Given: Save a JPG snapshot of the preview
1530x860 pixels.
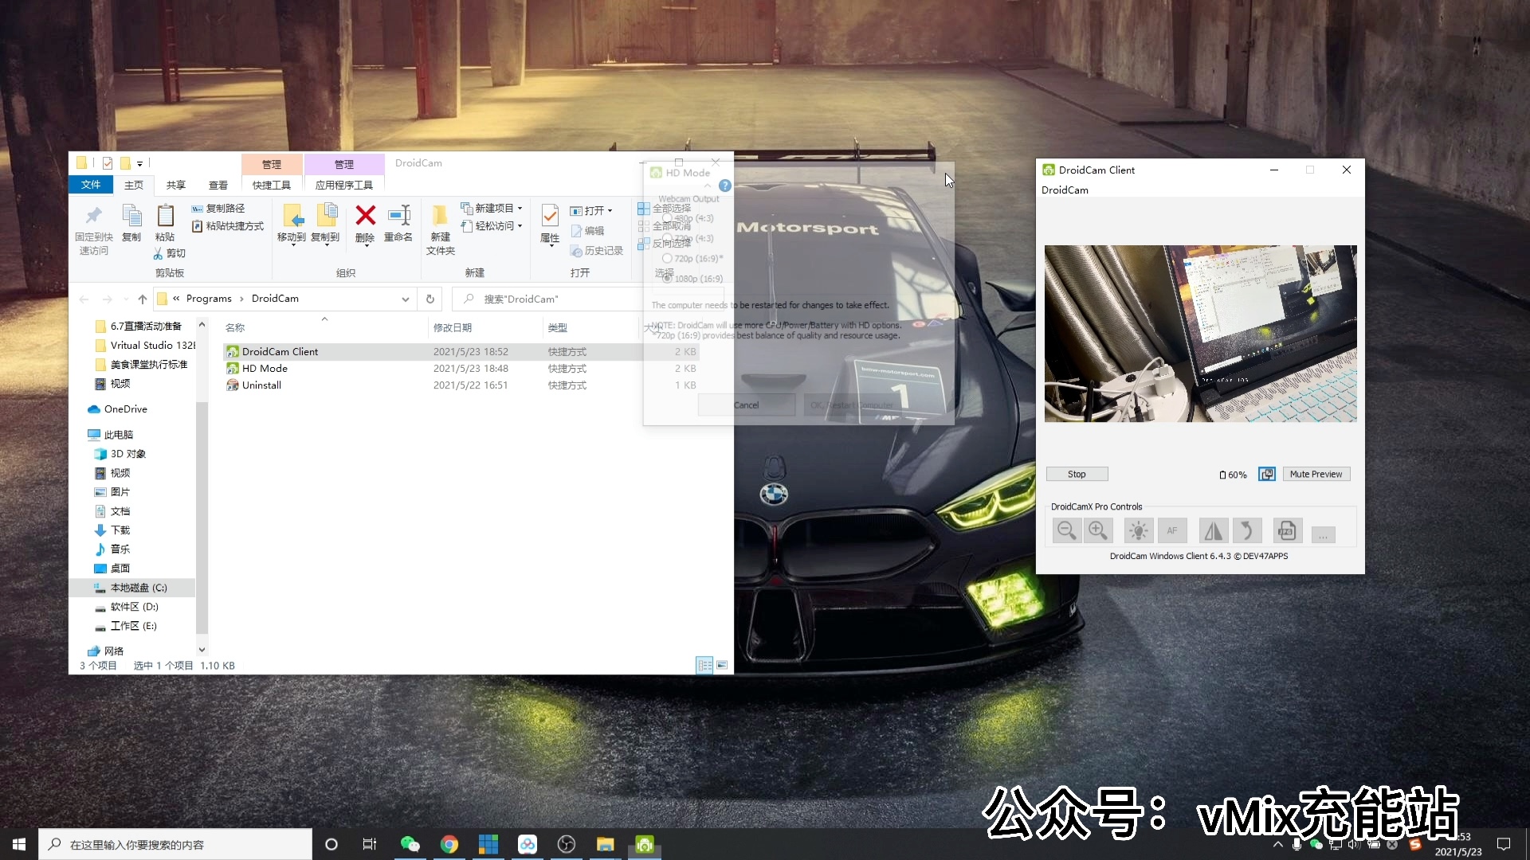Looking at the screenshot, I should point(1286,530).
